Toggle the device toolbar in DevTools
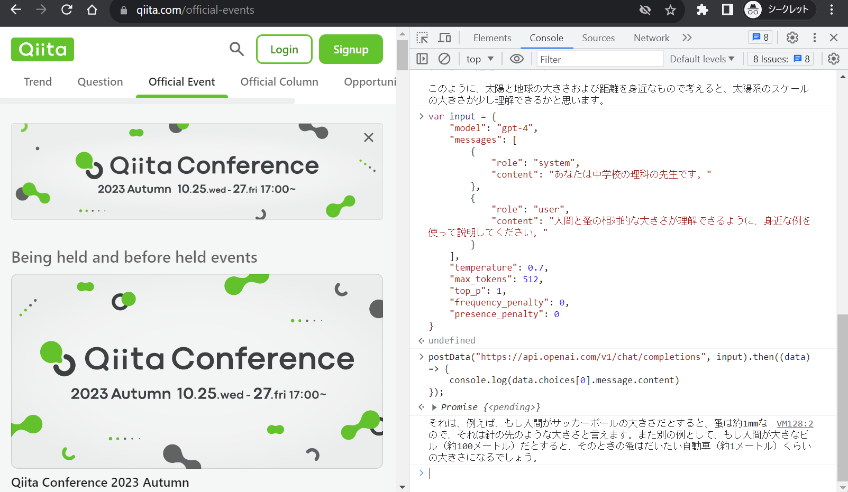The width and height of the screenshot is (848, 492). tap(444, 38)
